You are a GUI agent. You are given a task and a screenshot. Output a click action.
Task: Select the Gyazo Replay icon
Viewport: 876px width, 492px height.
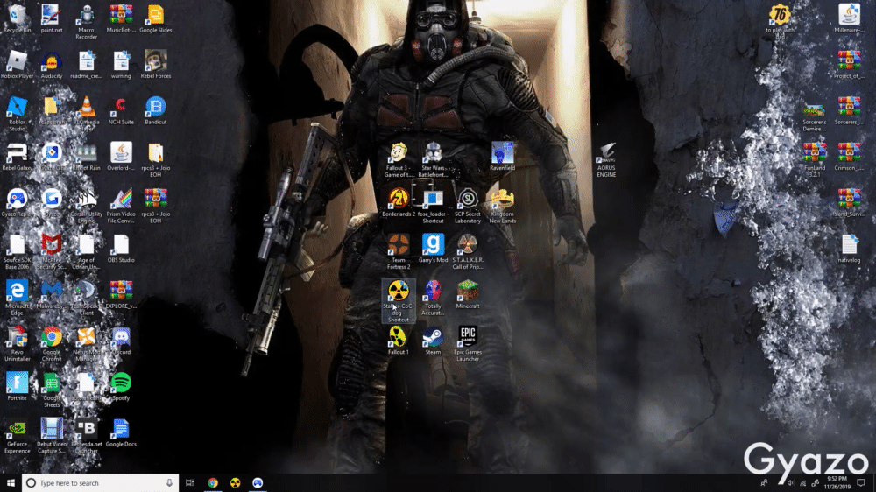17,203
